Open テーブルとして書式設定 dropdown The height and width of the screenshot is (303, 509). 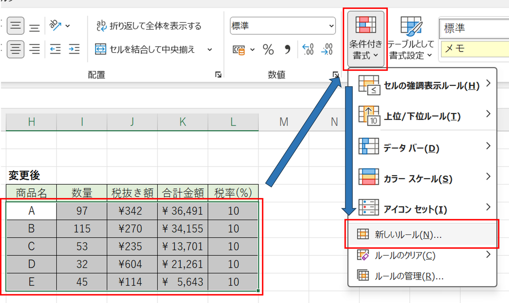pos(410,39)
